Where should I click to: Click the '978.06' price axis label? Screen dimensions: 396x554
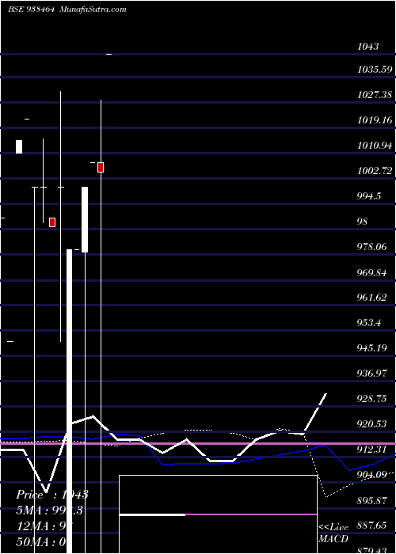[x=372, y=247]
